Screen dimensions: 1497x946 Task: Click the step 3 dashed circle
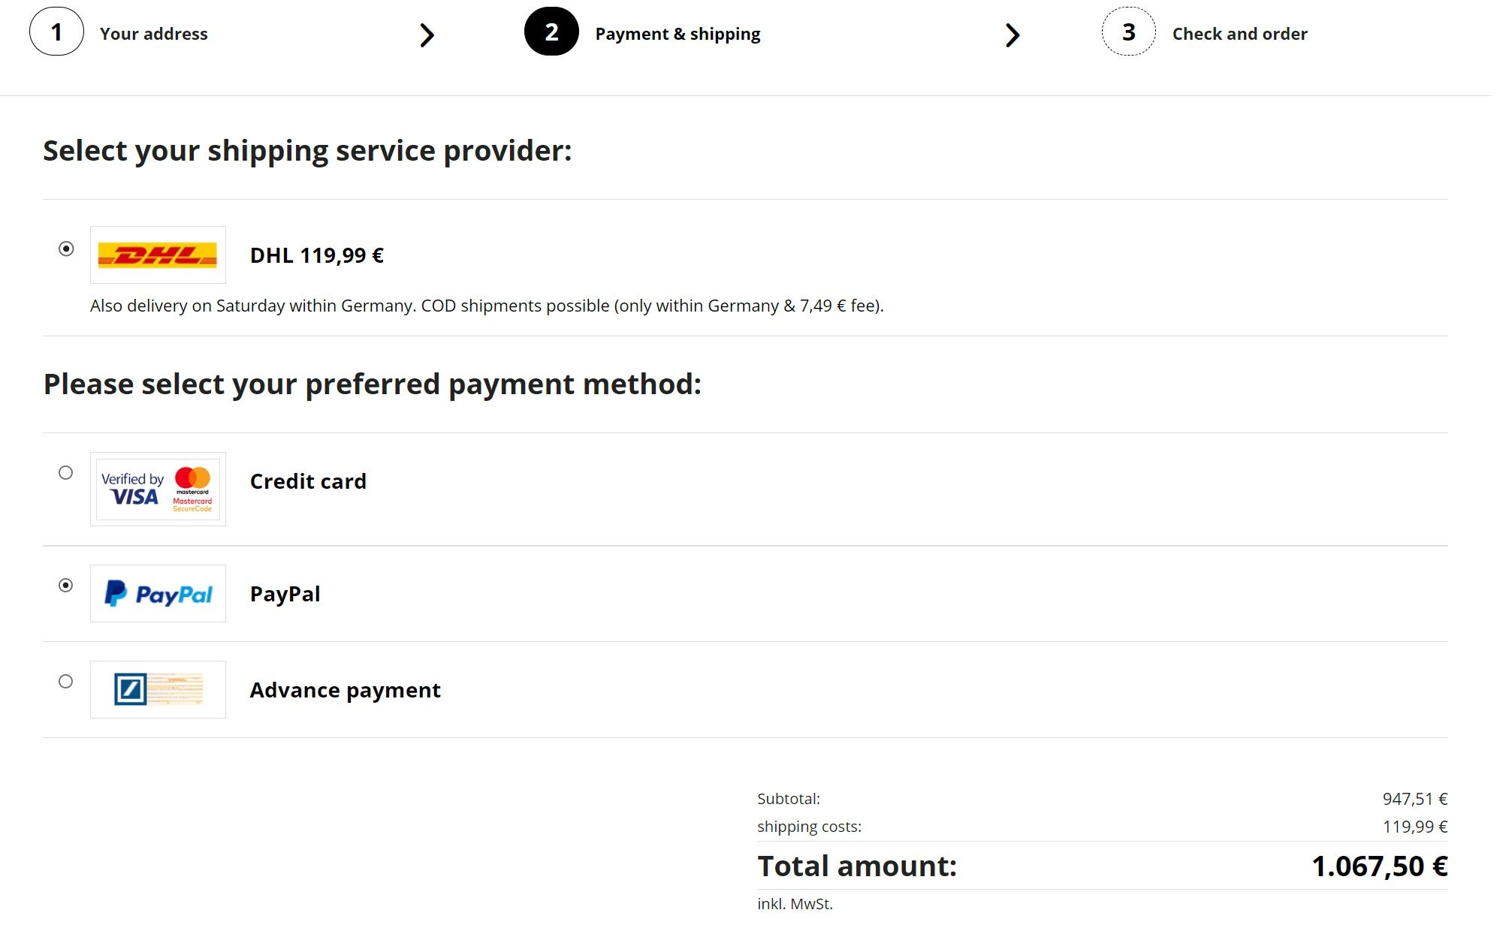click(x=1128, y=32)
